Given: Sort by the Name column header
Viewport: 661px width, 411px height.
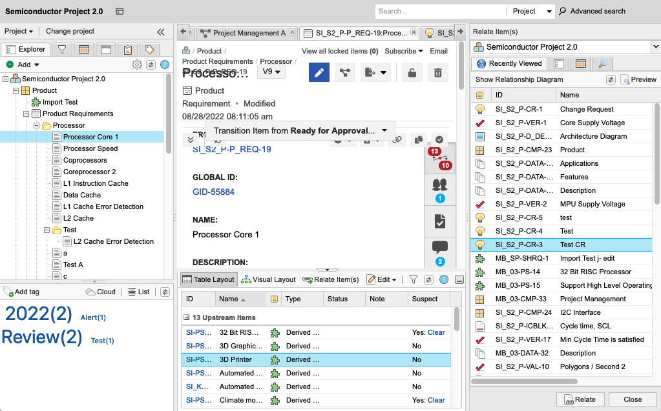Looking at the screenshot, I should click(x=240, y=299).
